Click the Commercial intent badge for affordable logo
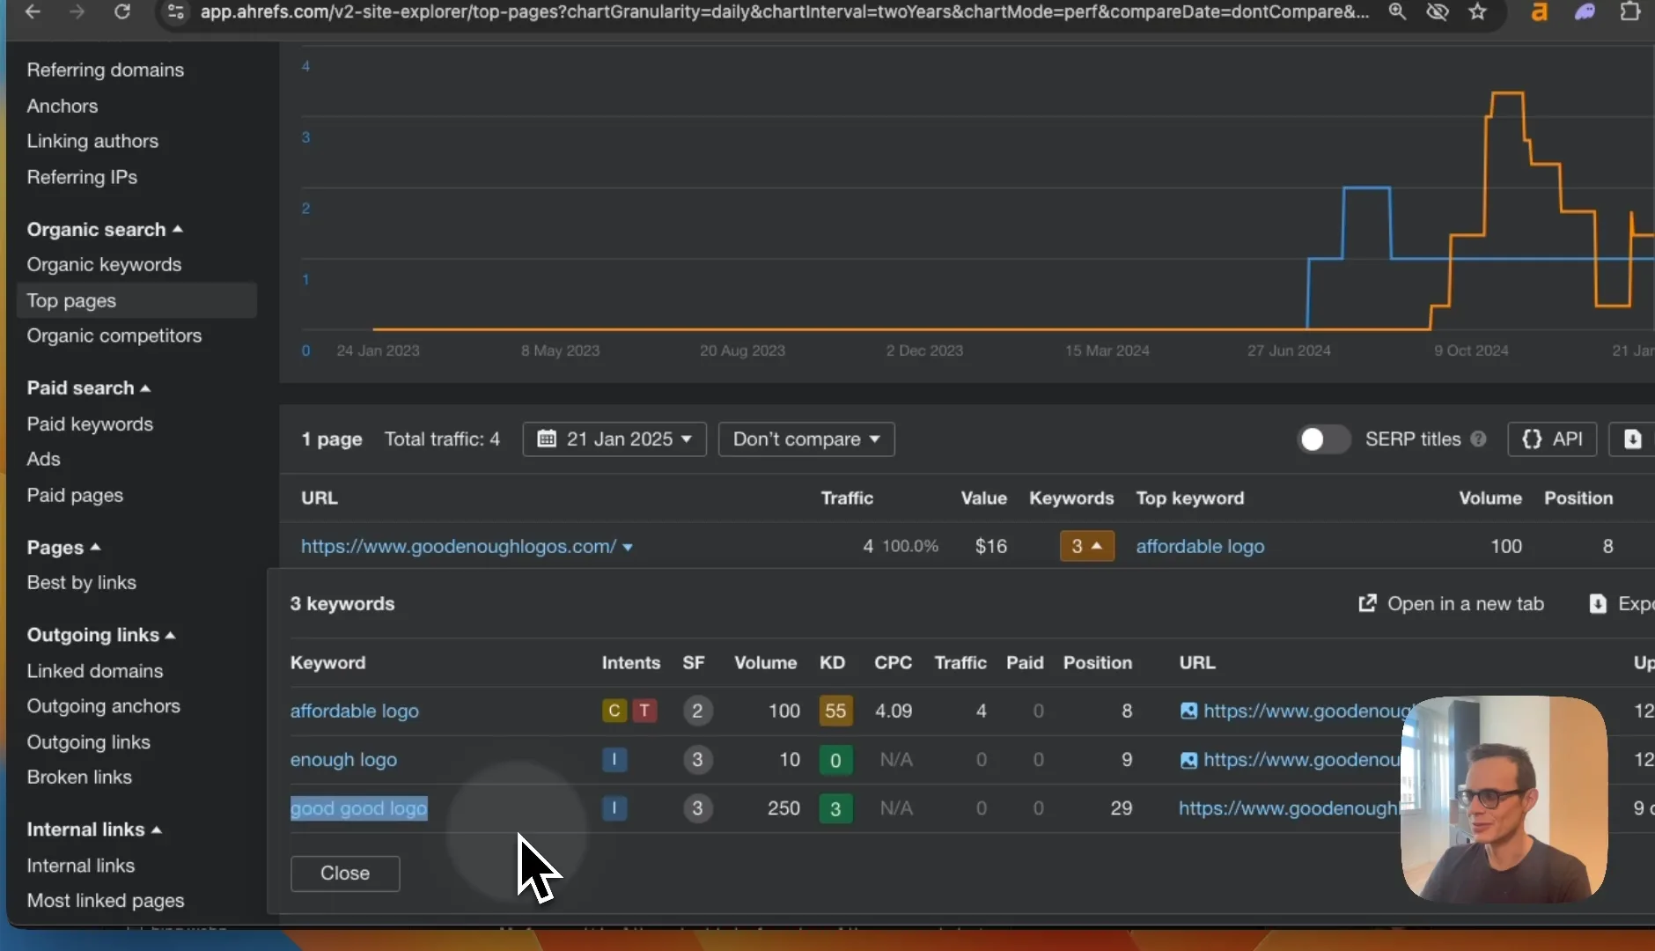Image resolution: width=1655 pixels, height=951 pixels. 614,711
